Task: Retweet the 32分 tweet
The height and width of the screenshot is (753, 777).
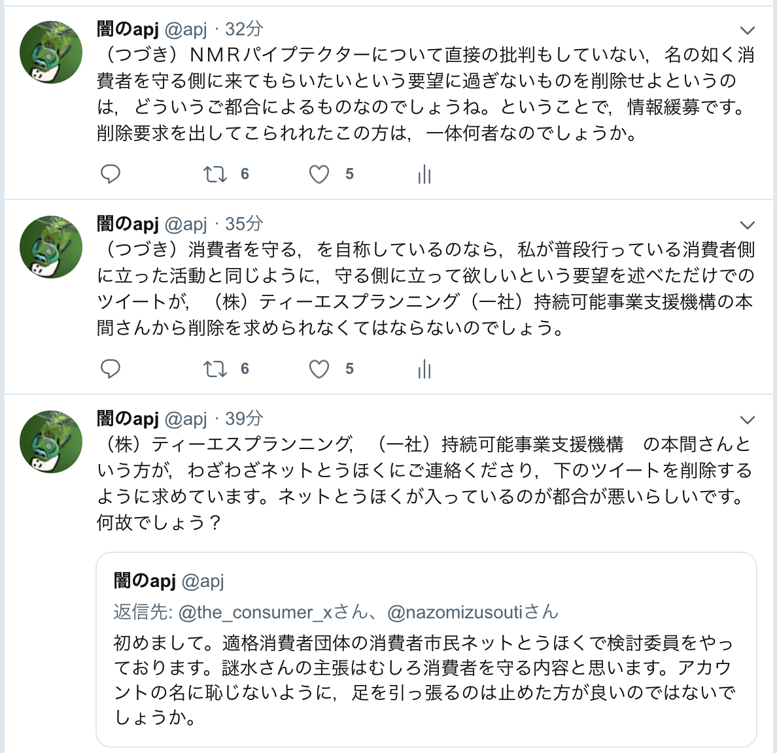Action: [215, 174]
